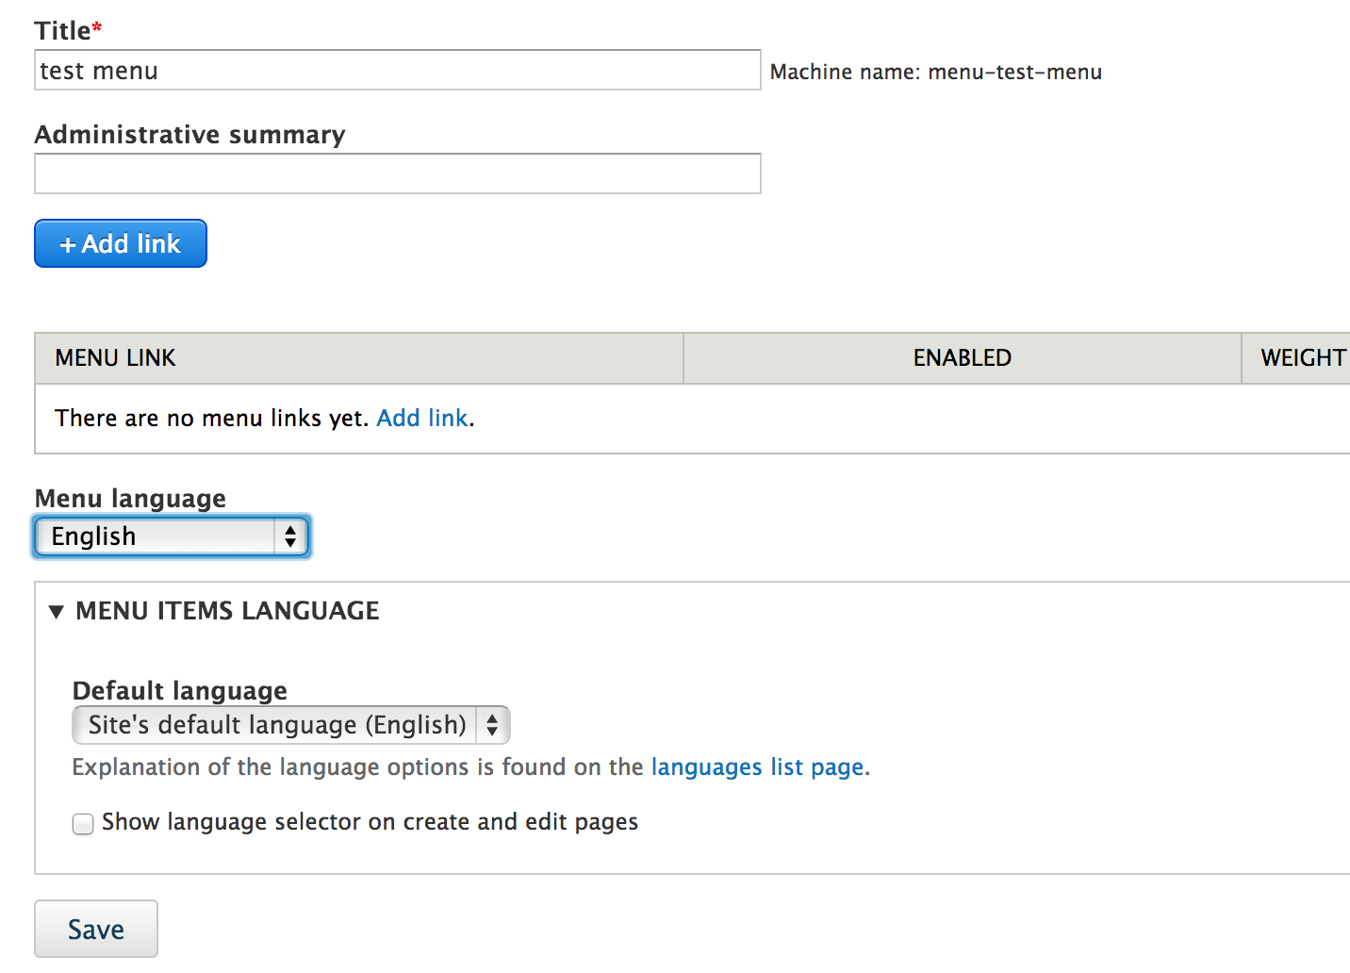Click the stepper arrows on Site's default language

(x=492, y=725)
